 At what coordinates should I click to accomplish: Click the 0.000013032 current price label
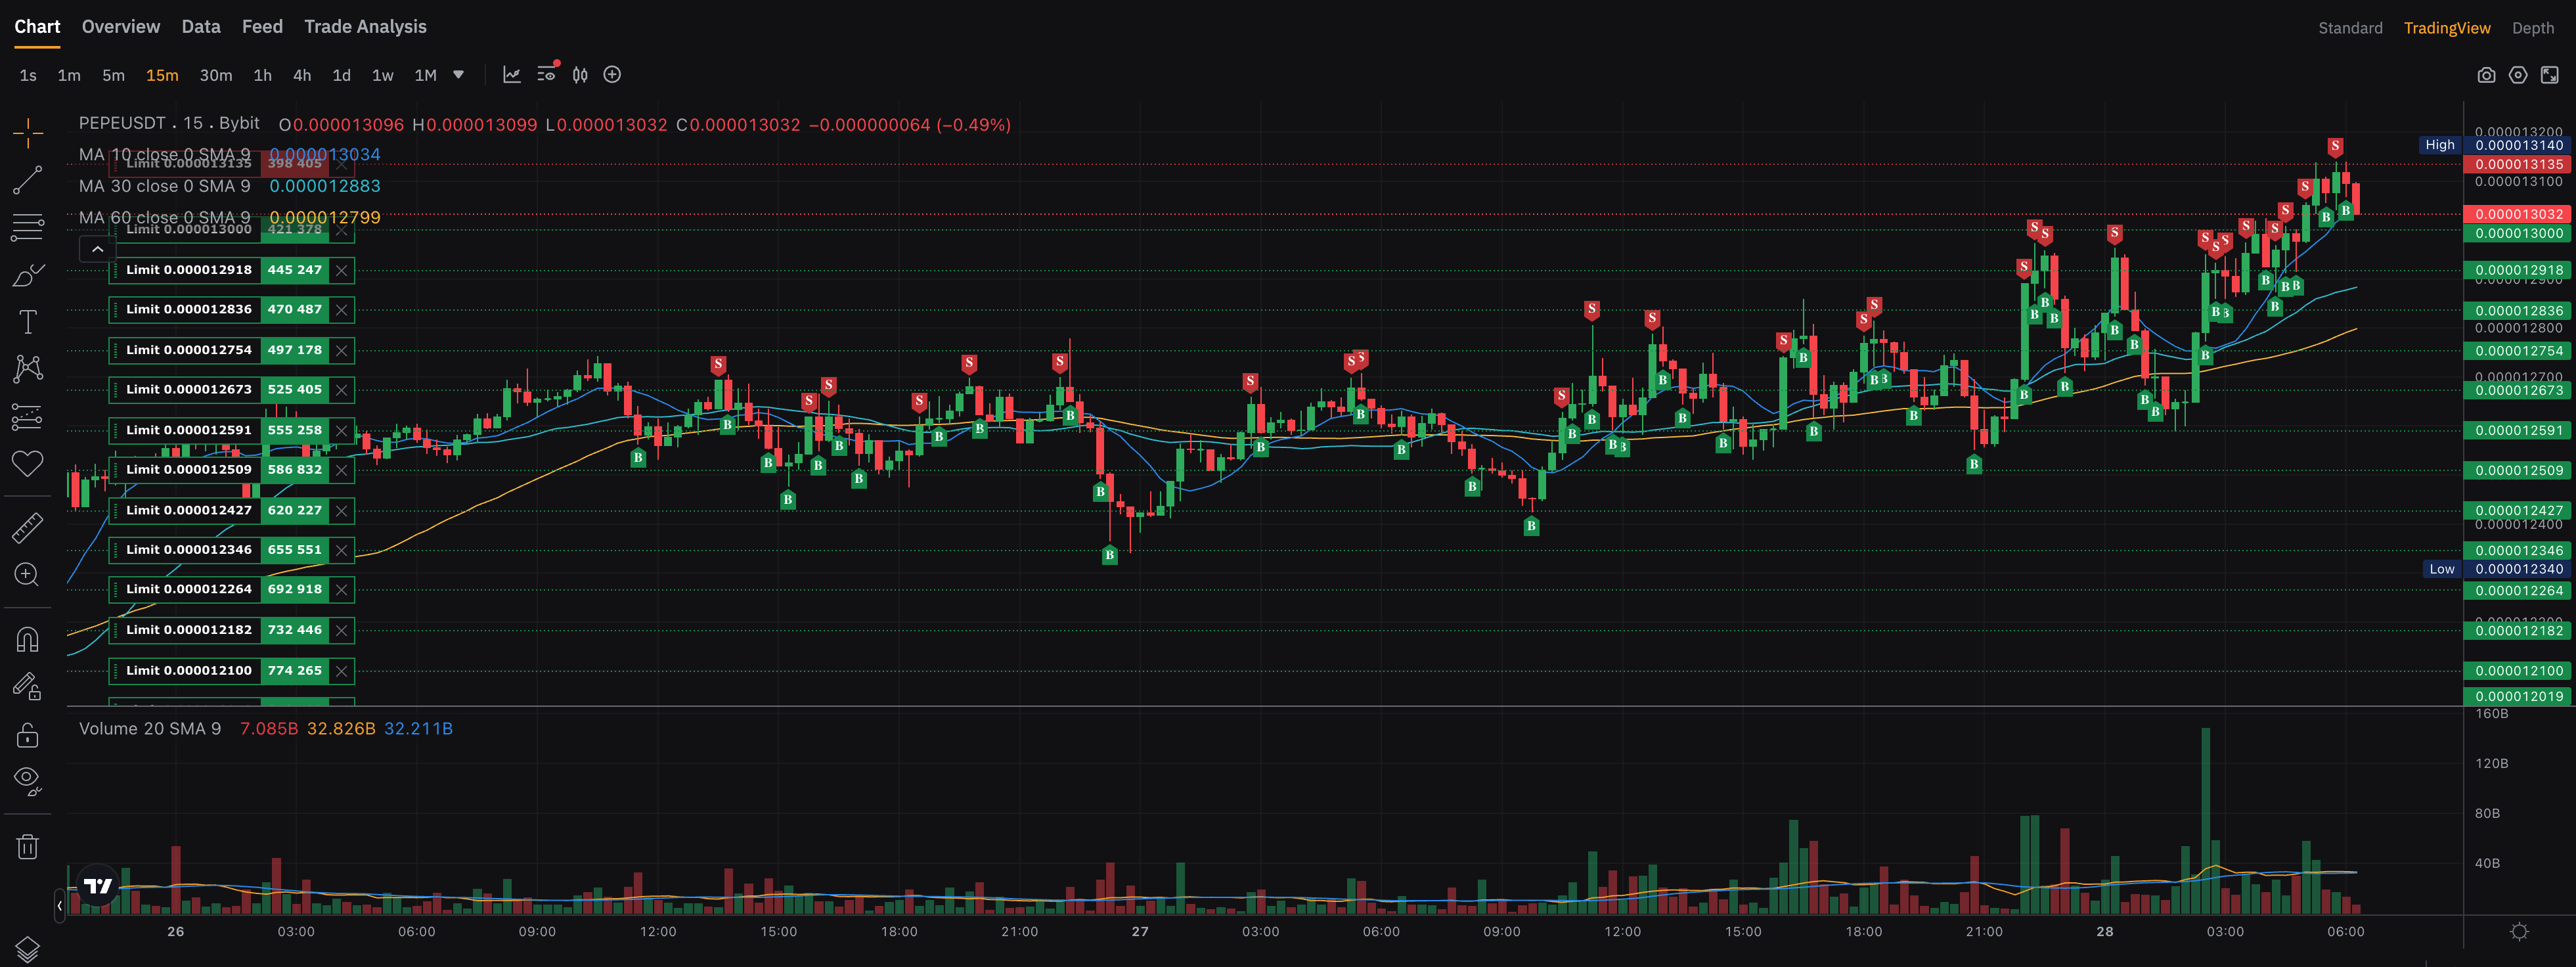(2518, 214)
